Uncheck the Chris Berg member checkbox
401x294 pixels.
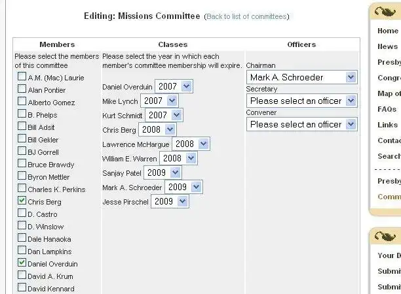(22, 200)
